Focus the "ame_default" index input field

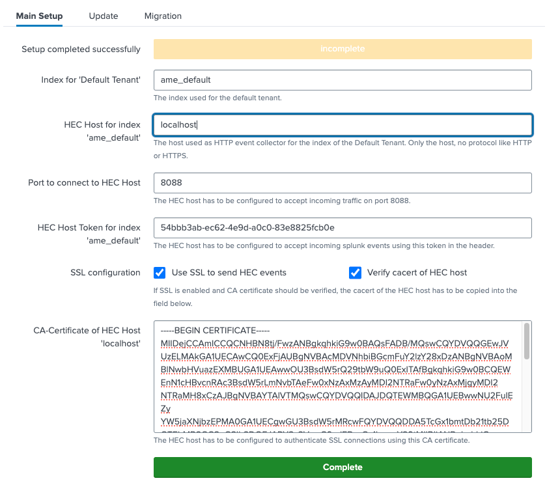click(x=343, y=80)
